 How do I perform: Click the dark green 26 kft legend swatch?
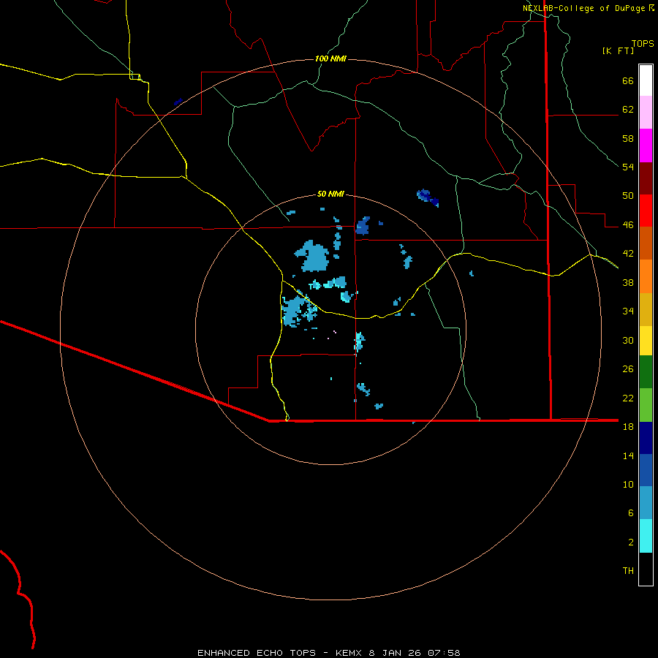[x=646, y=372]
